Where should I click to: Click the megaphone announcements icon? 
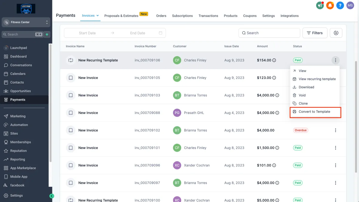(320, 5)
